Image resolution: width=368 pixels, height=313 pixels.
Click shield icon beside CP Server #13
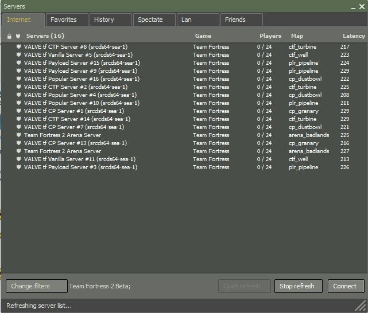18,143
